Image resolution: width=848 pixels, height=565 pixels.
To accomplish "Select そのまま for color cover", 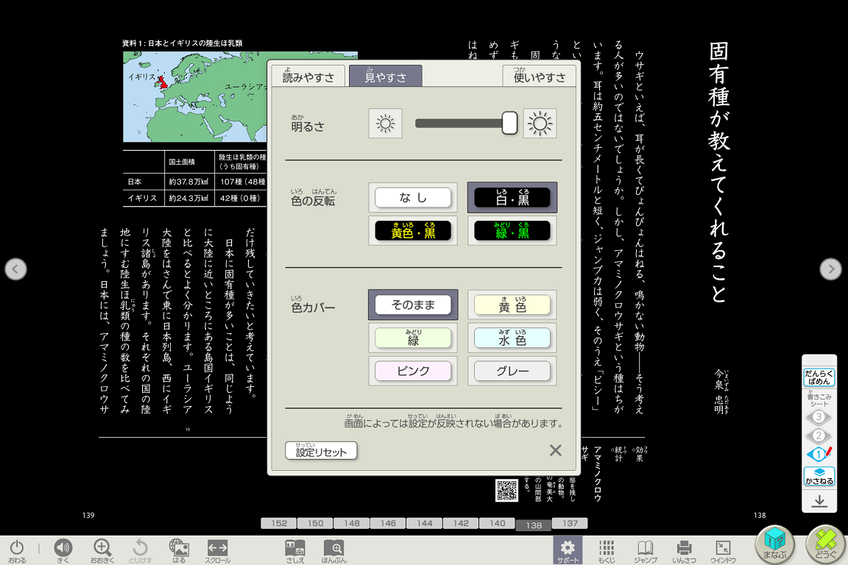I will coord(413,305).
